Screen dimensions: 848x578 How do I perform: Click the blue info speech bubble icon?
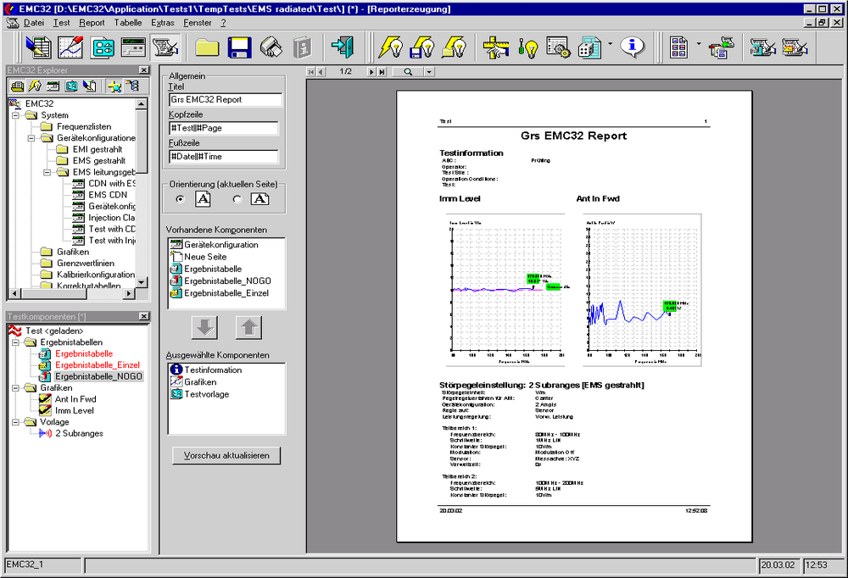[x=631, y=47]
